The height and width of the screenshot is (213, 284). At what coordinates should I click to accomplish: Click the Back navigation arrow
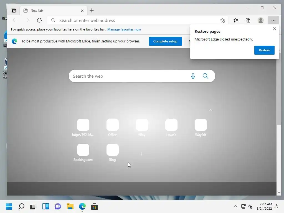click(15, 20)
